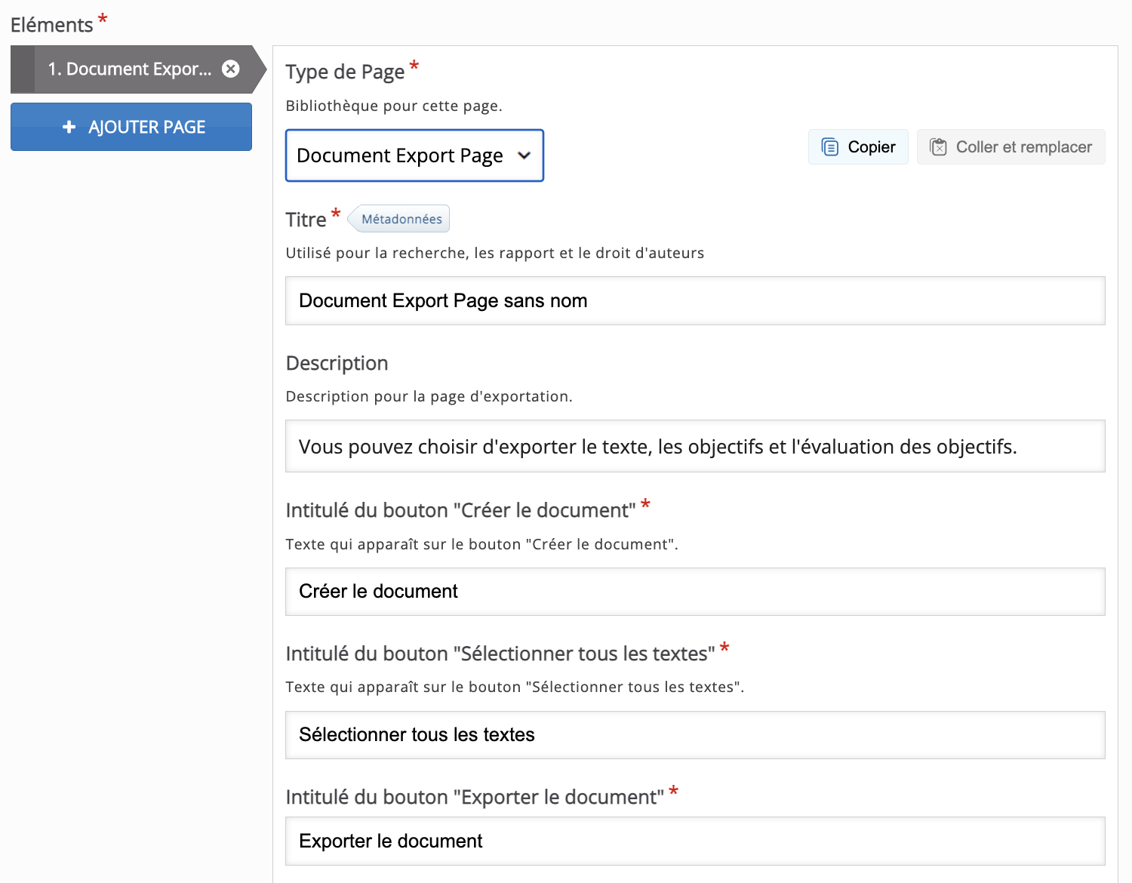Click the Métadonnées tag beside Titre
This screenshot has width=1132, height=883.
401,219
